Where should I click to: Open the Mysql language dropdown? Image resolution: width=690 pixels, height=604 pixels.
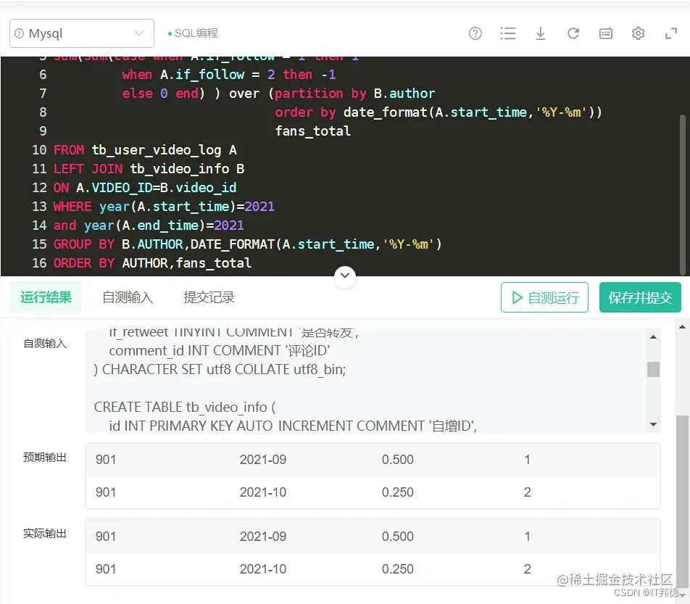[82, 33]
